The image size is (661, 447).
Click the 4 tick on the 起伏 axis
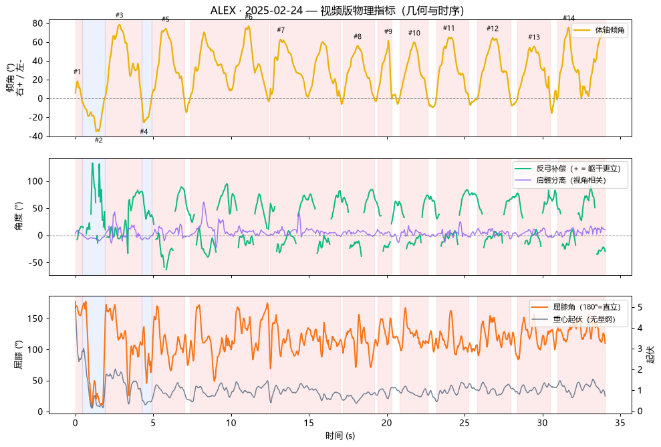coord(640,328)
